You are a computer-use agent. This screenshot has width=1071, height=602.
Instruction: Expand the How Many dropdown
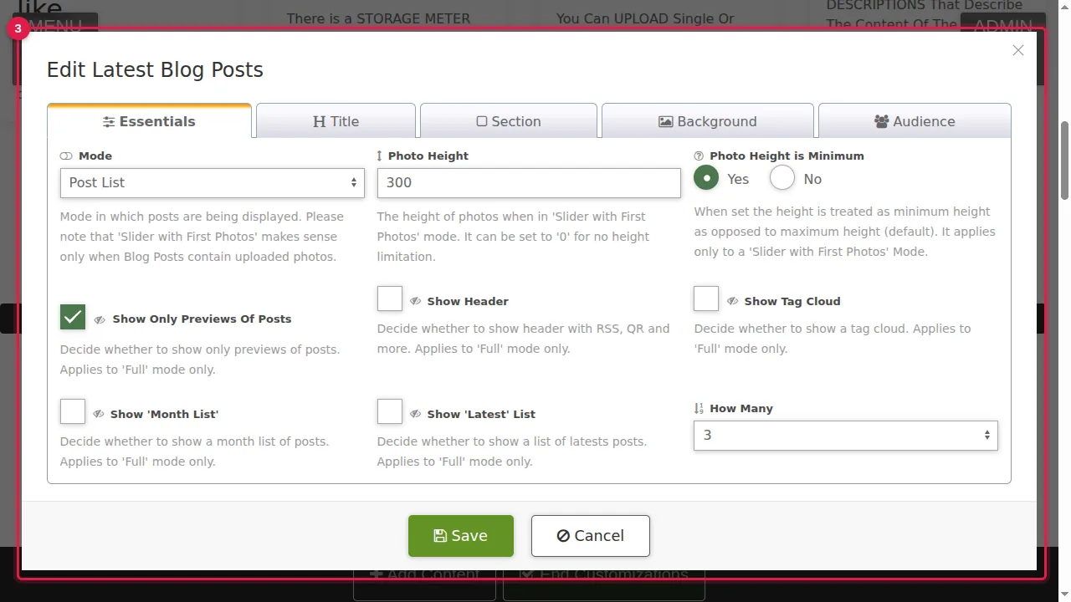846,436
